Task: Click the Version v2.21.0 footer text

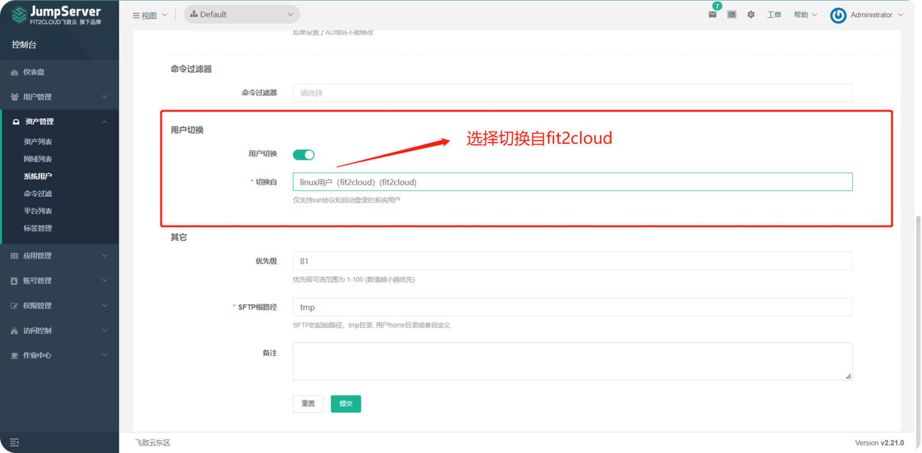Action: tap(879, 443)
